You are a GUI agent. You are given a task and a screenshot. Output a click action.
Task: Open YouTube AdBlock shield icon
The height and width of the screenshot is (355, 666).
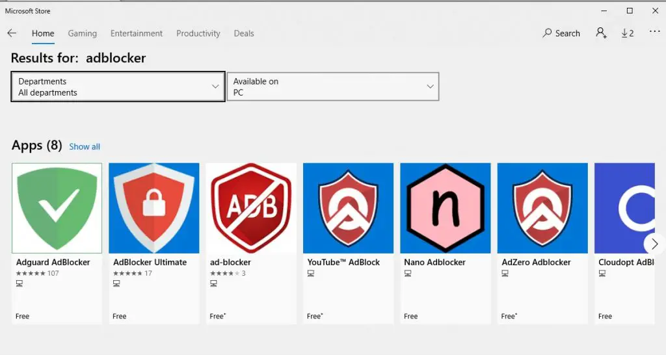349,208
